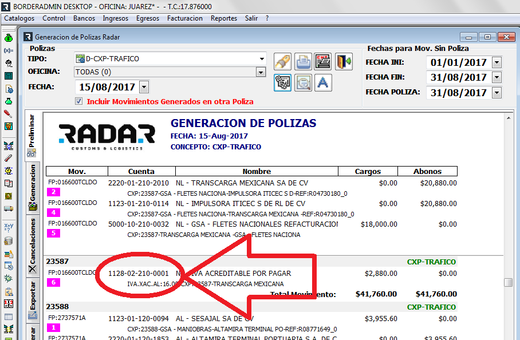Image resolution: width=520 pixels, height=340 pixels.
Task: Click the skull pirate sidebar icon
Action: click(x=8, y=64)
